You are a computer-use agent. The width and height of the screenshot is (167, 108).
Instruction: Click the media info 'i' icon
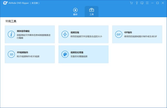tap(11, 34)
